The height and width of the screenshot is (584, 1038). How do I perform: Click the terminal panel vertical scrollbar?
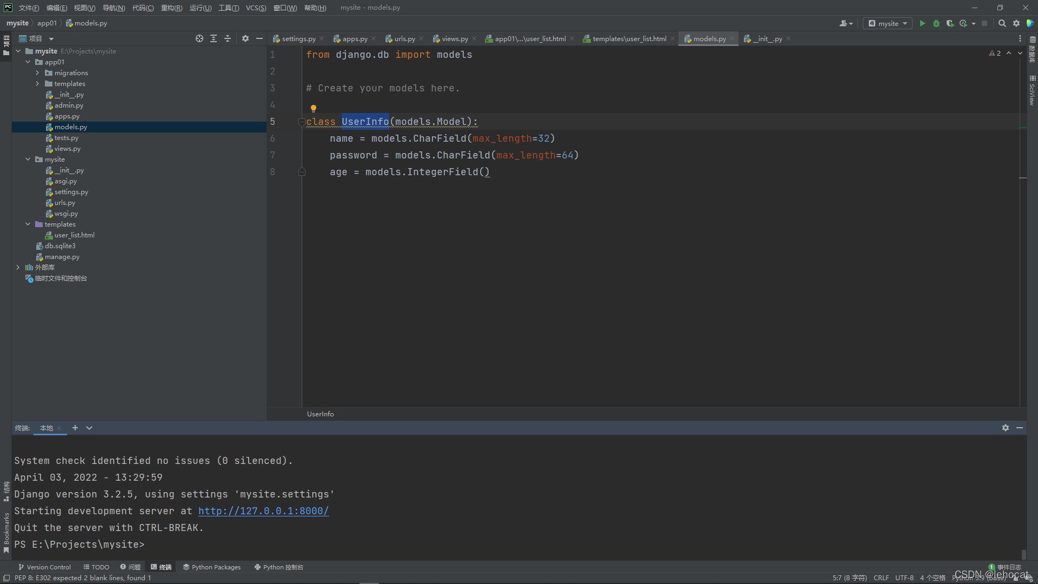click(1023, 554)
